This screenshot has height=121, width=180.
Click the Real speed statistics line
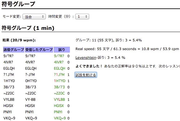pos(127,49)
